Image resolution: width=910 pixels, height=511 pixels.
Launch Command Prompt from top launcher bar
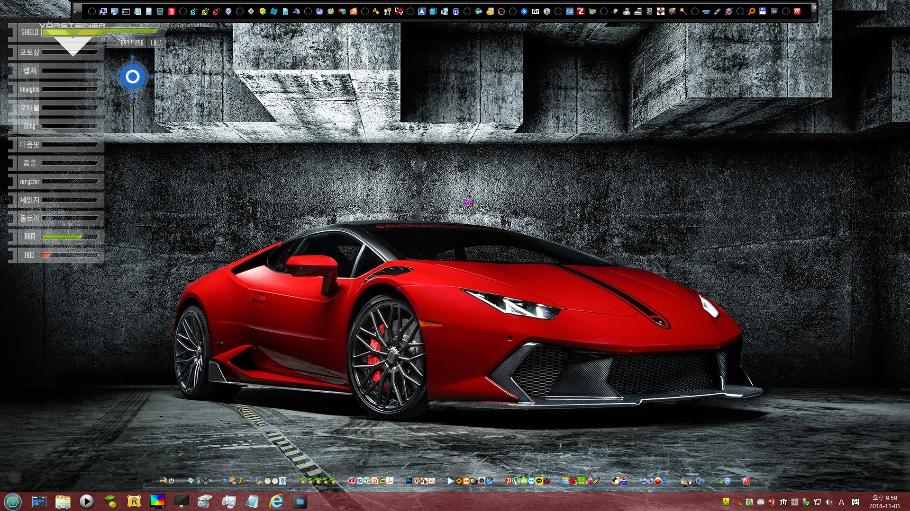coord(126,11)
